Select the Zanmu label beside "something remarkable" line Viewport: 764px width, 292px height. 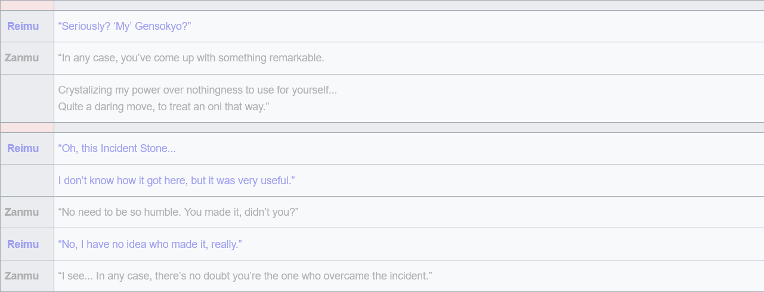[x=22, y=58]
